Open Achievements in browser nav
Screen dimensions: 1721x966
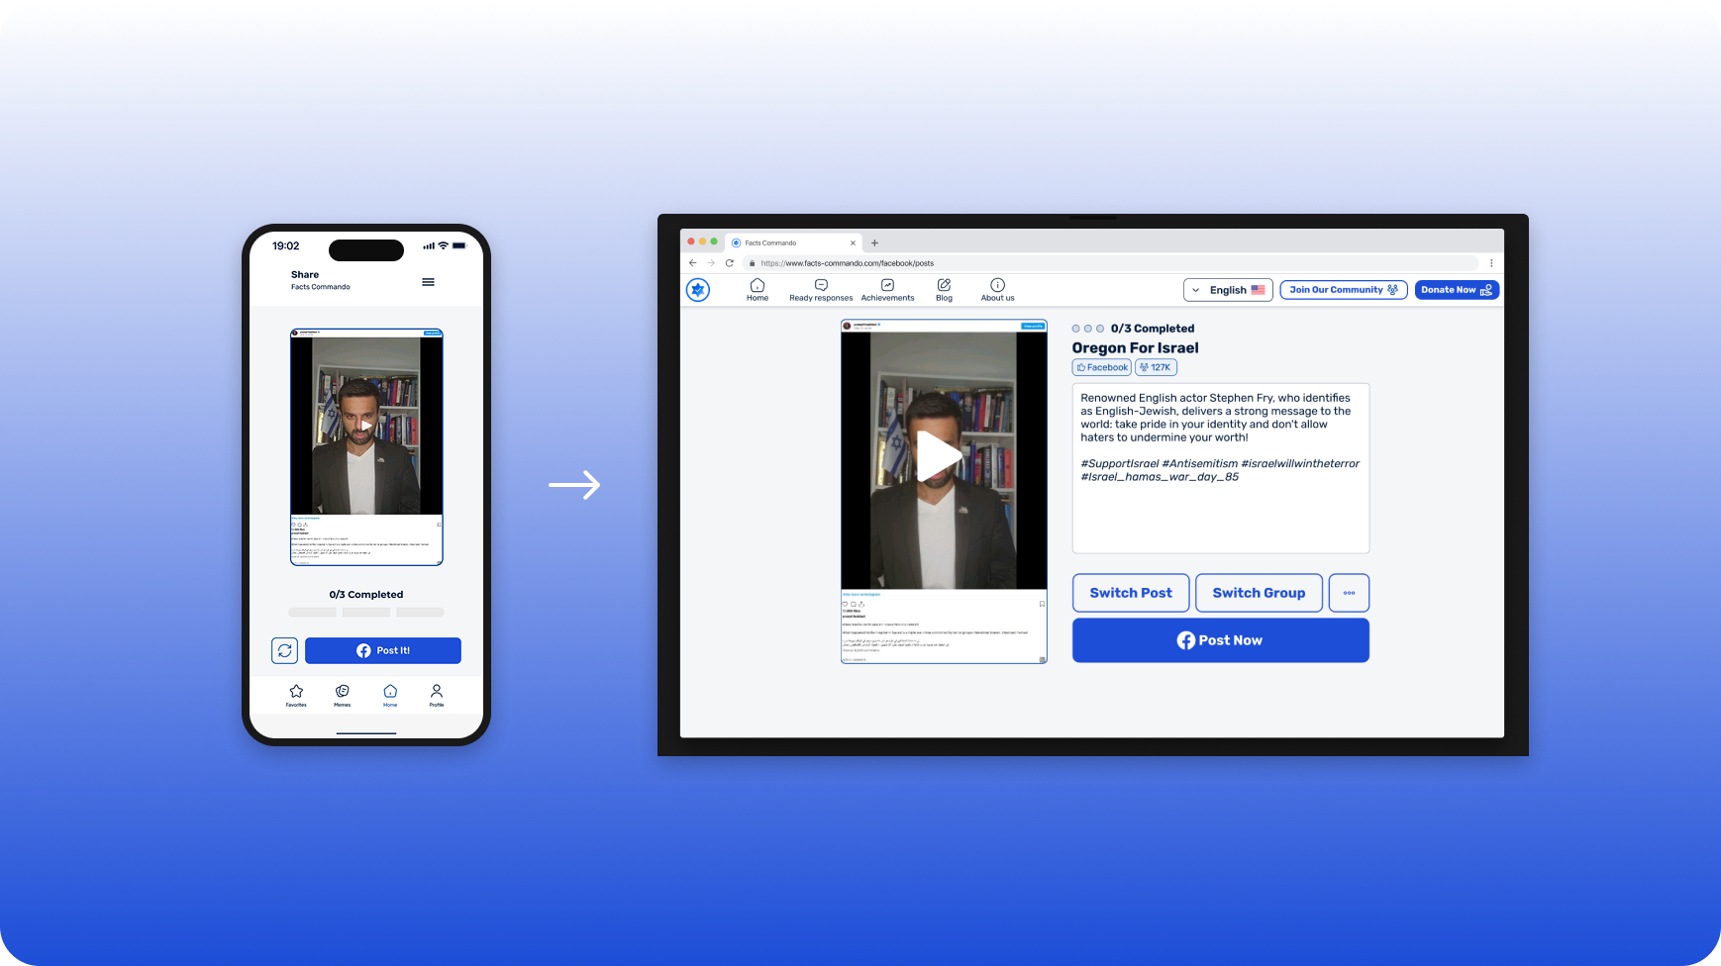tap(887, 290)
